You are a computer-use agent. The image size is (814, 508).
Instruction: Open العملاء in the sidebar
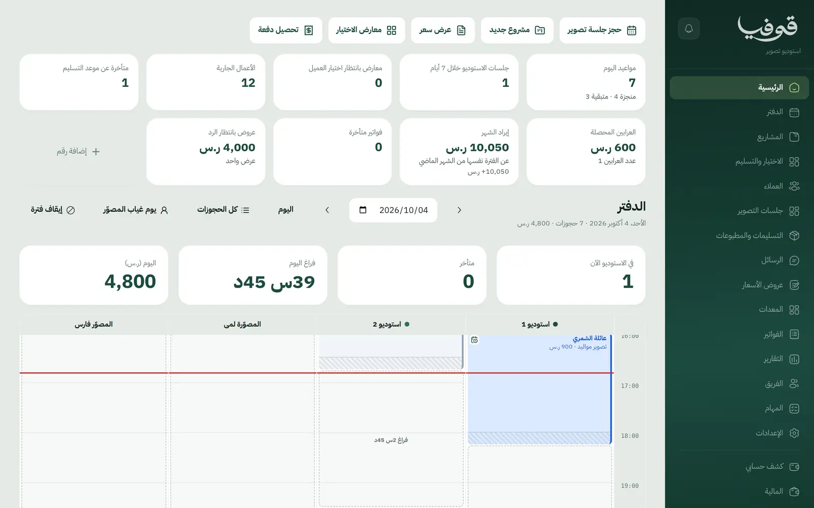tap(739, 186)
